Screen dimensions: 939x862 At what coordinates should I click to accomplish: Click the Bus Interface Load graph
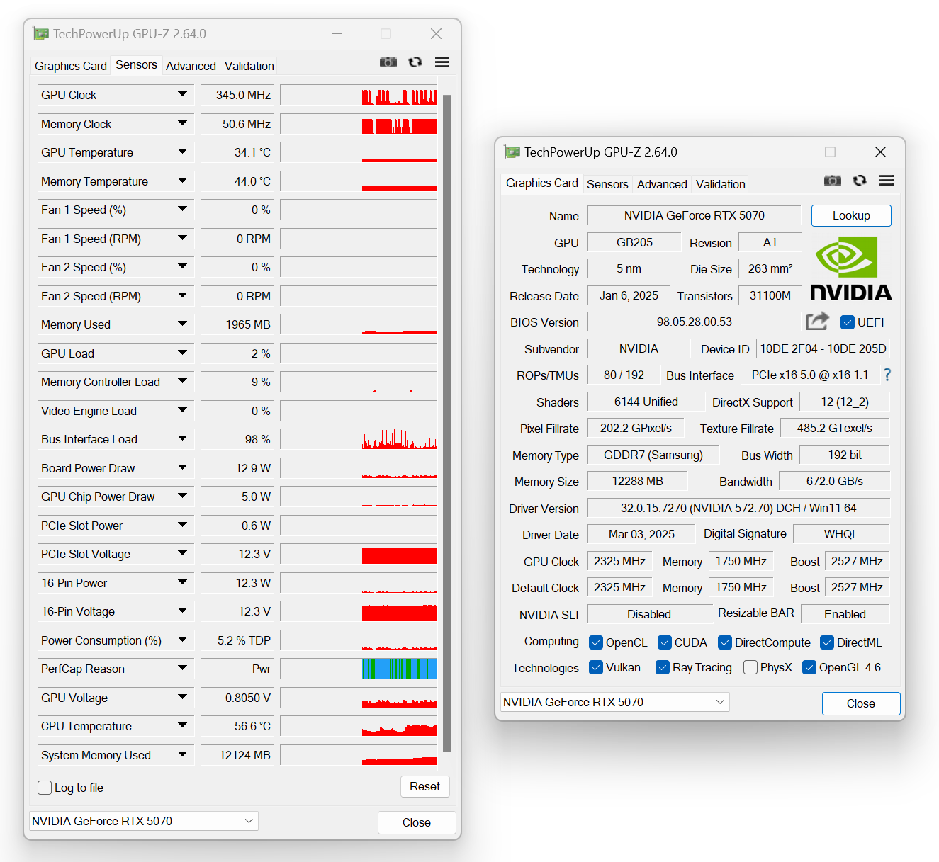coord(359,439)
